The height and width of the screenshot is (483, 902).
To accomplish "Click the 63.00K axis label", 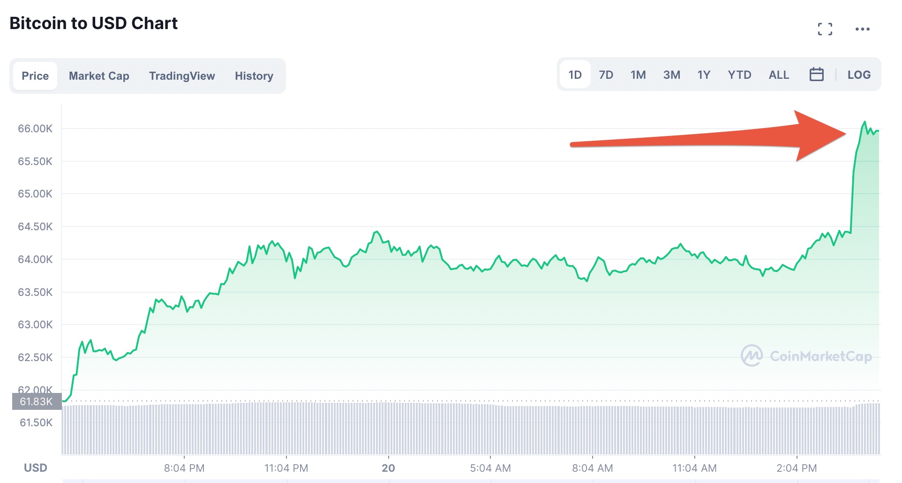I will (x=35, y=325).
